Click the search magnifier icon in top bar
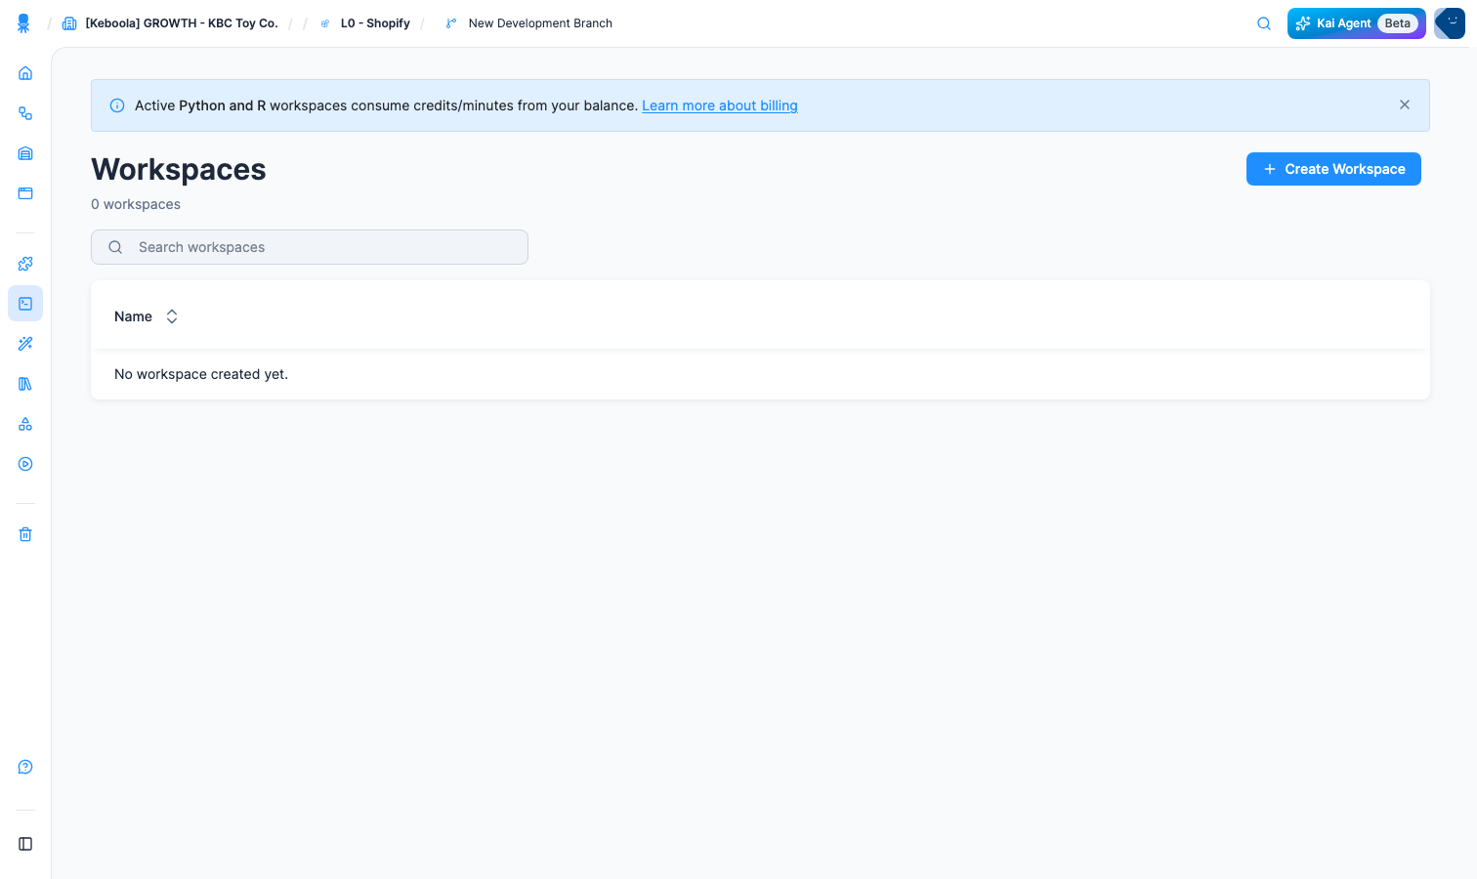The width and height of the screenshot is (1477, 879). (1264, 23)
